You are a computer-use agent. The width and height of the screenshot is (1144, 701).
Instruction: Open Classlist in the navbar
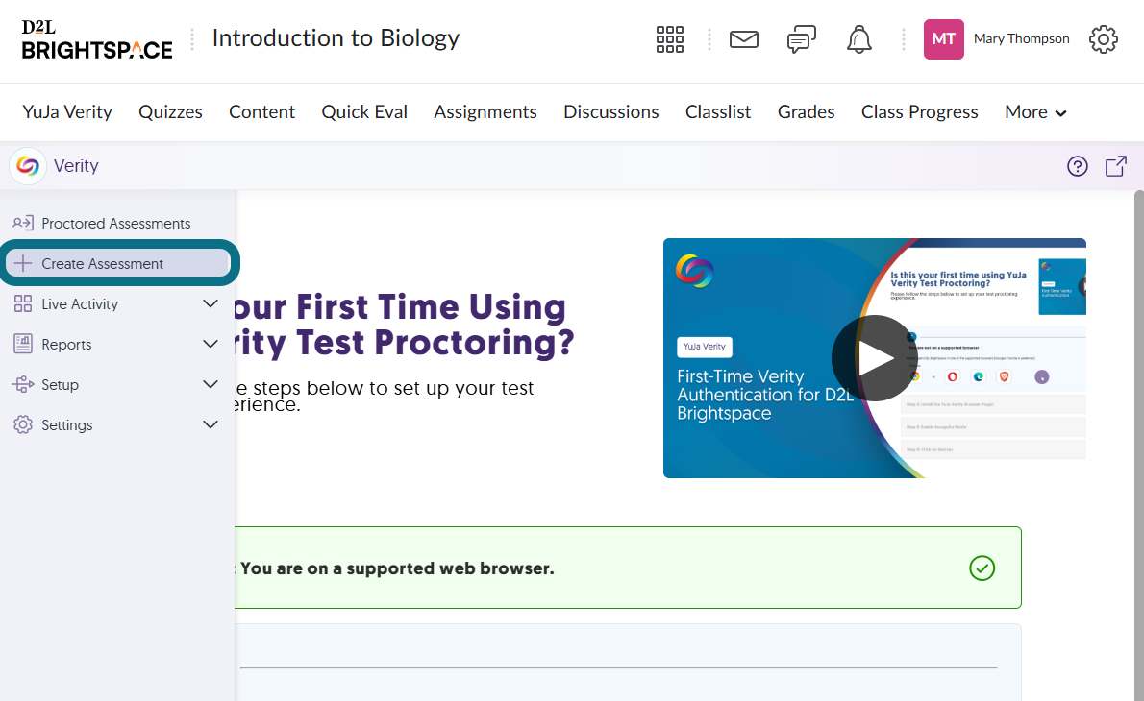pos(718,112)
